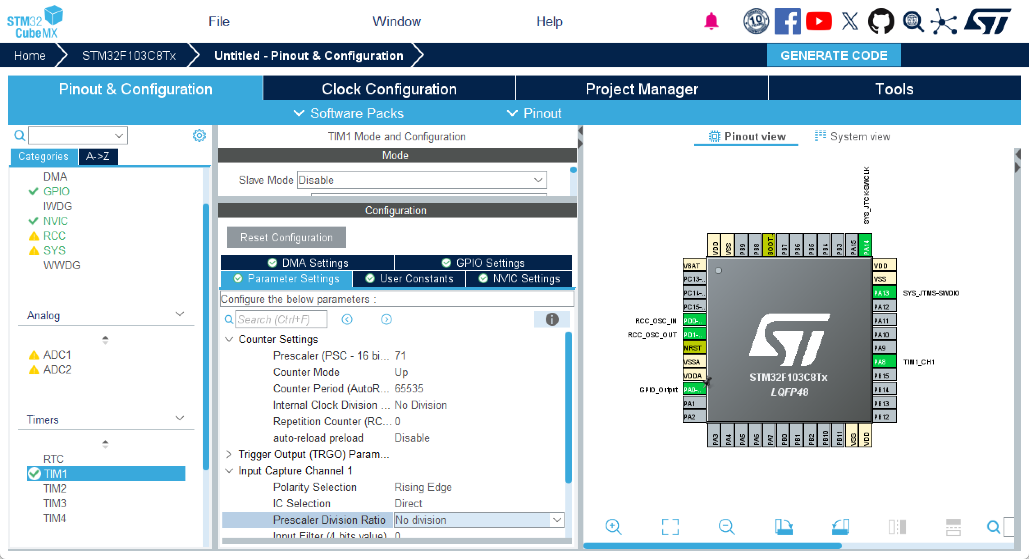Open the Software Packs menu

pos(349,113)
